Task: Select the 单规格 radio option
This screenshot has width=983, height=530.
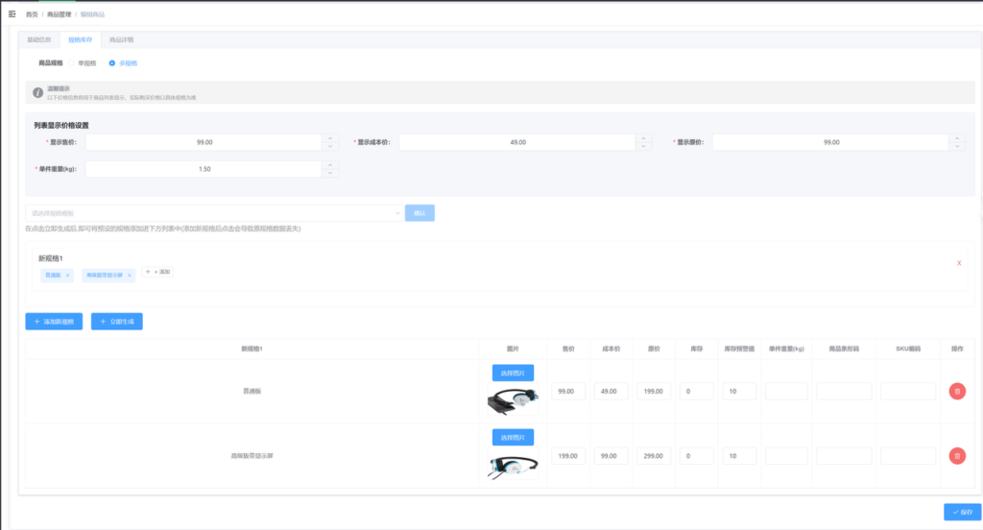Action: 71,63
